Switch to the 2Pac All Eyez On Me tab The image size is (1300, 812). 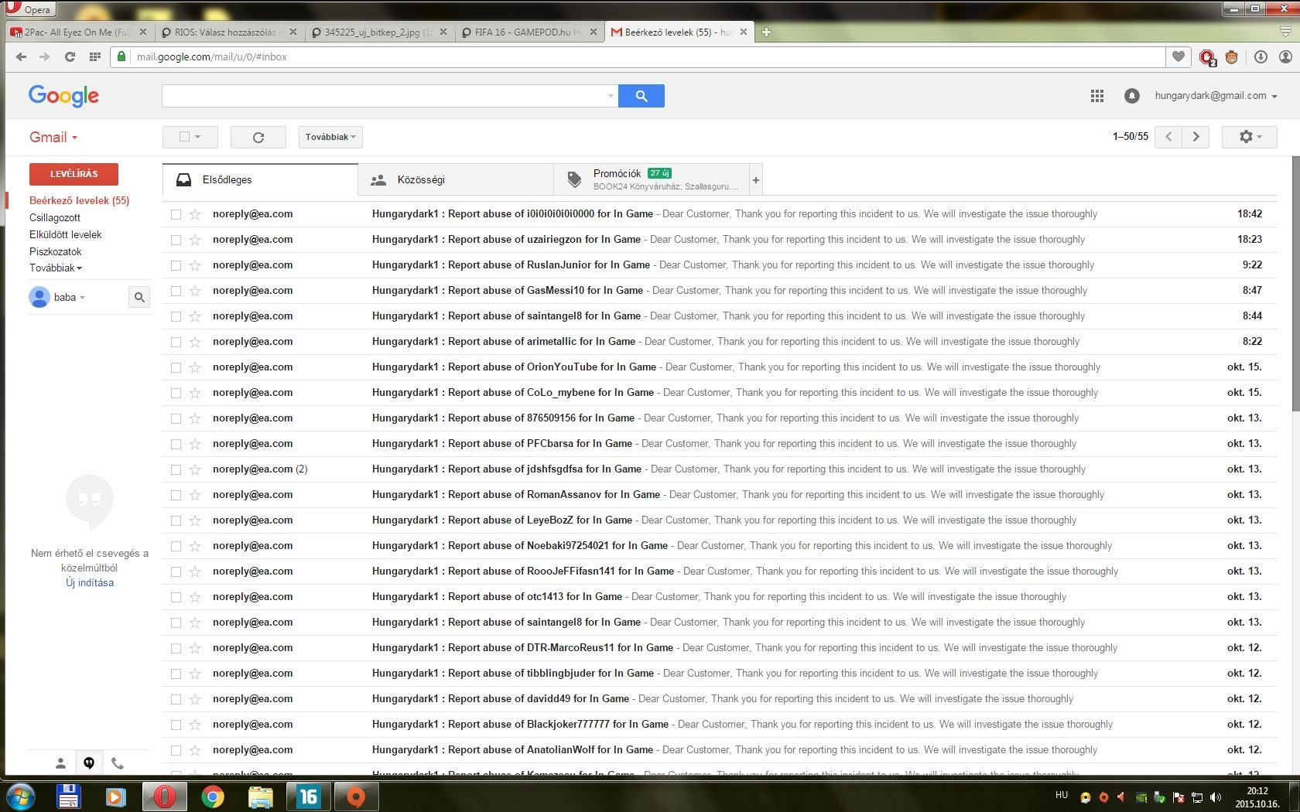tap(77, 32)
